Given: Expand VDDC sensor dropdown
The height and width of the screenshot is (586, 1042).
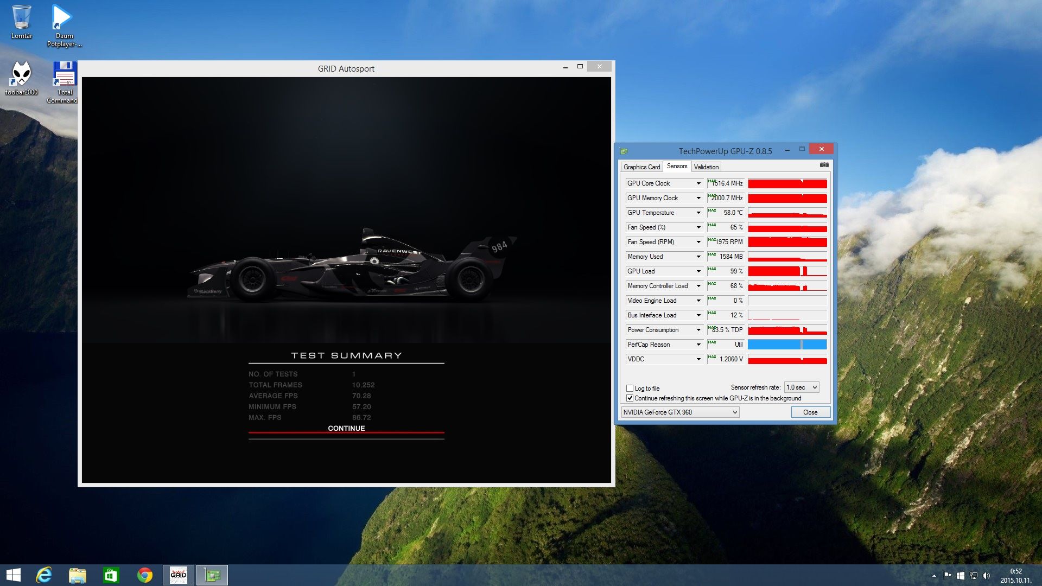Looking at the screenshot, I should (x=698, y=359).
